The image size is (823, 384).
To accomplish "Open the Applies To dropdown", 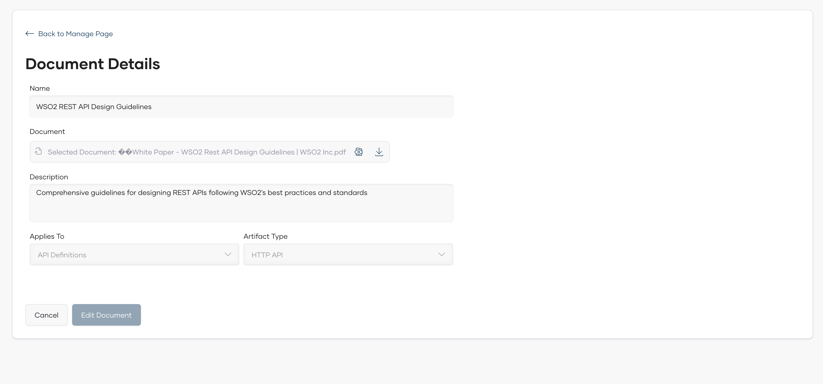I will [134, 255].
